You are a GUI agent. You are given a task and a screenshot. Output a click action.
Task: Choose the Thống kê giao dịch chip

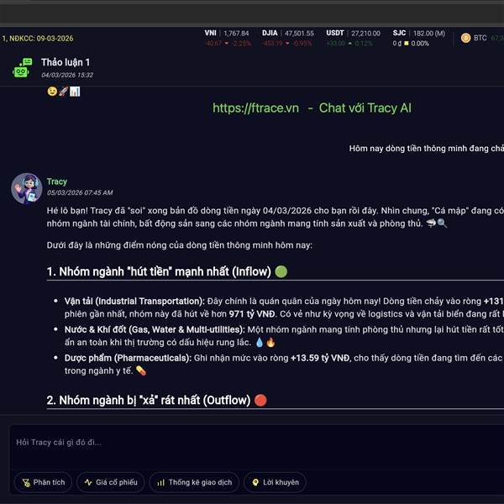click(194, 482)
